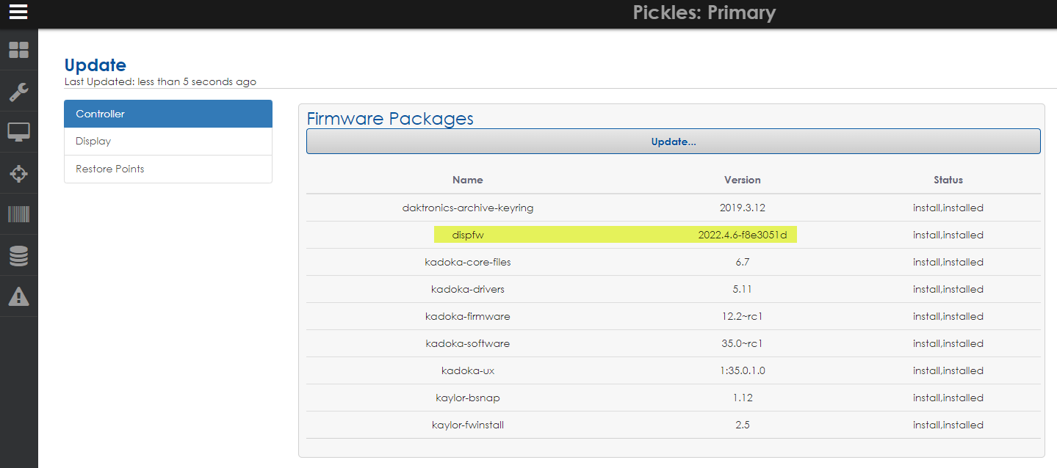
Task: Open the hamburger menu icon
Action: (x=18, y=12)
